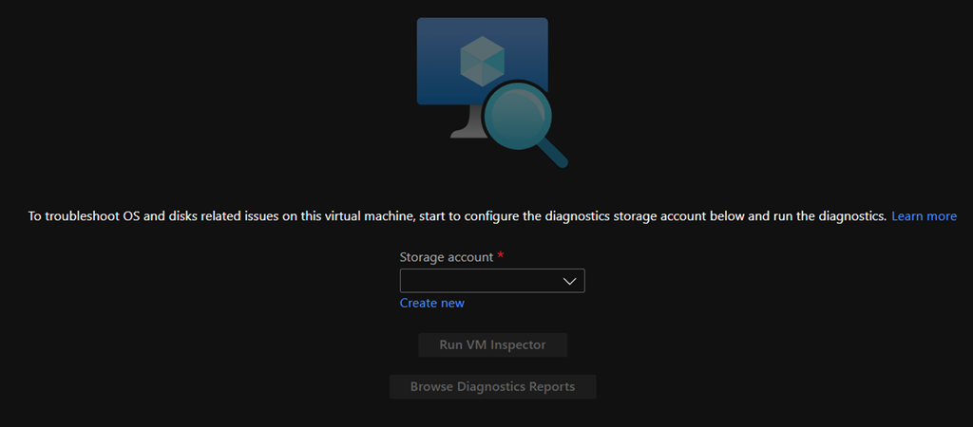Screen dimensions: 973x427
Task: Click the 'virtual machine' phrase in the description
Action: [366, 216]
